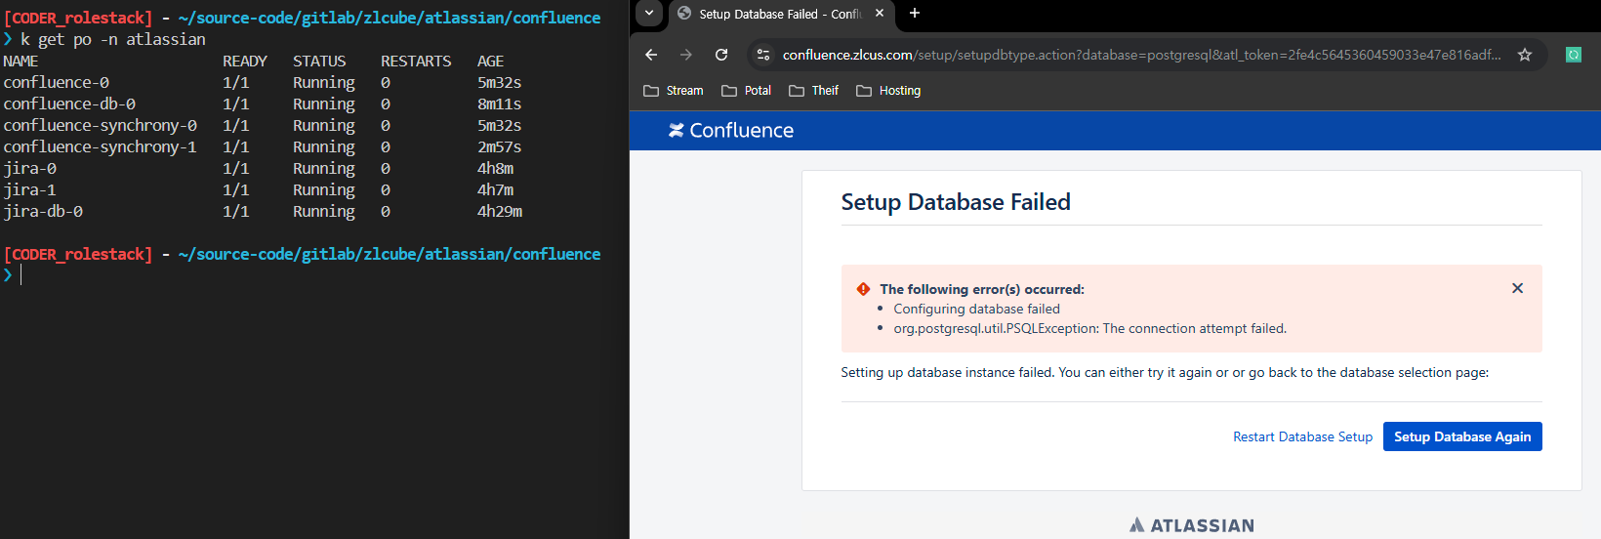Open the Potal bookmark folder
Viewport: 1601px width, 539px height.
tap(746, 91)
